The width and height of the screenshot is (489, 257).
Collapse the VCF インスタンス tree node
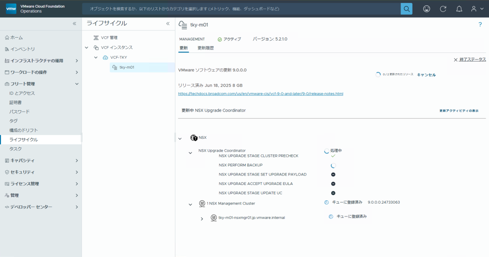click(x=87, y=48)
